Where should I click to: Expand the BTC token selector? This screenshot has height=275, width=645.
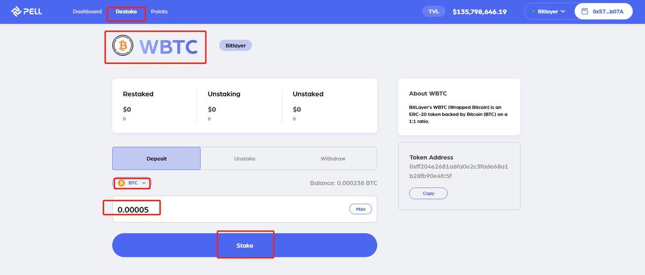pos(131,183)
